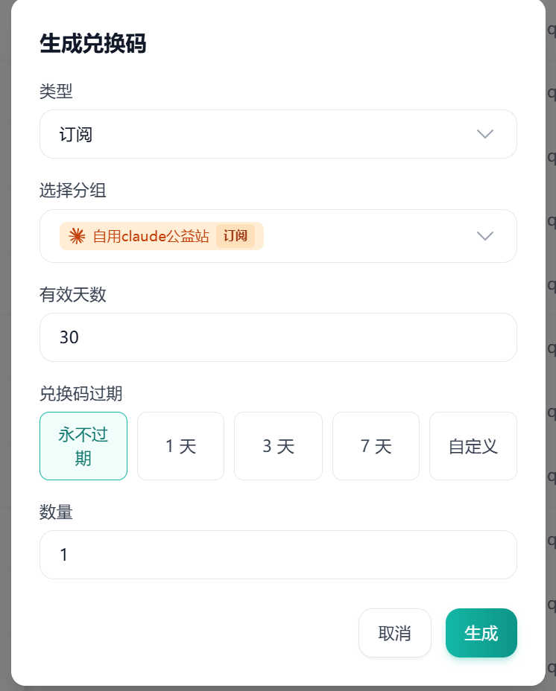This screenshot has height=691, width=556.
Task: Focus the 数量 quantity input field
Action: pos(278,555)
